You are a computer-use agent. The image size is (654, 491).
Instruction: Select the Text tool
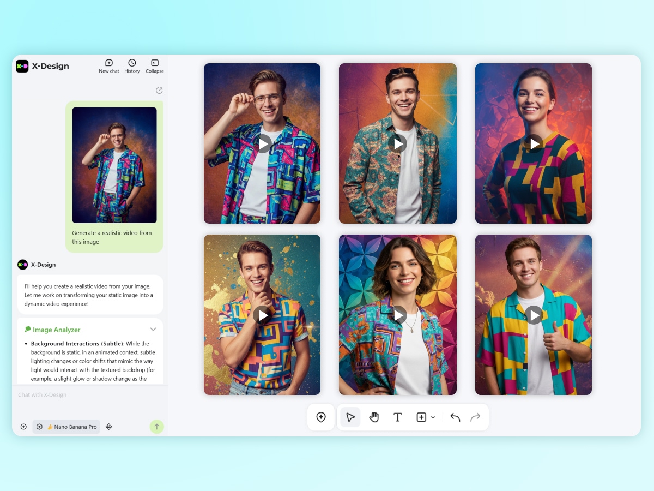(398, 417)
